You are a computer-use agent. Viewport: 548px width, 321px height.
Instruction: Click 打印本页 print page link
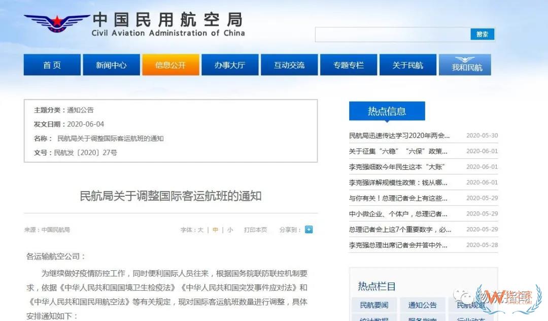(255, 230)
